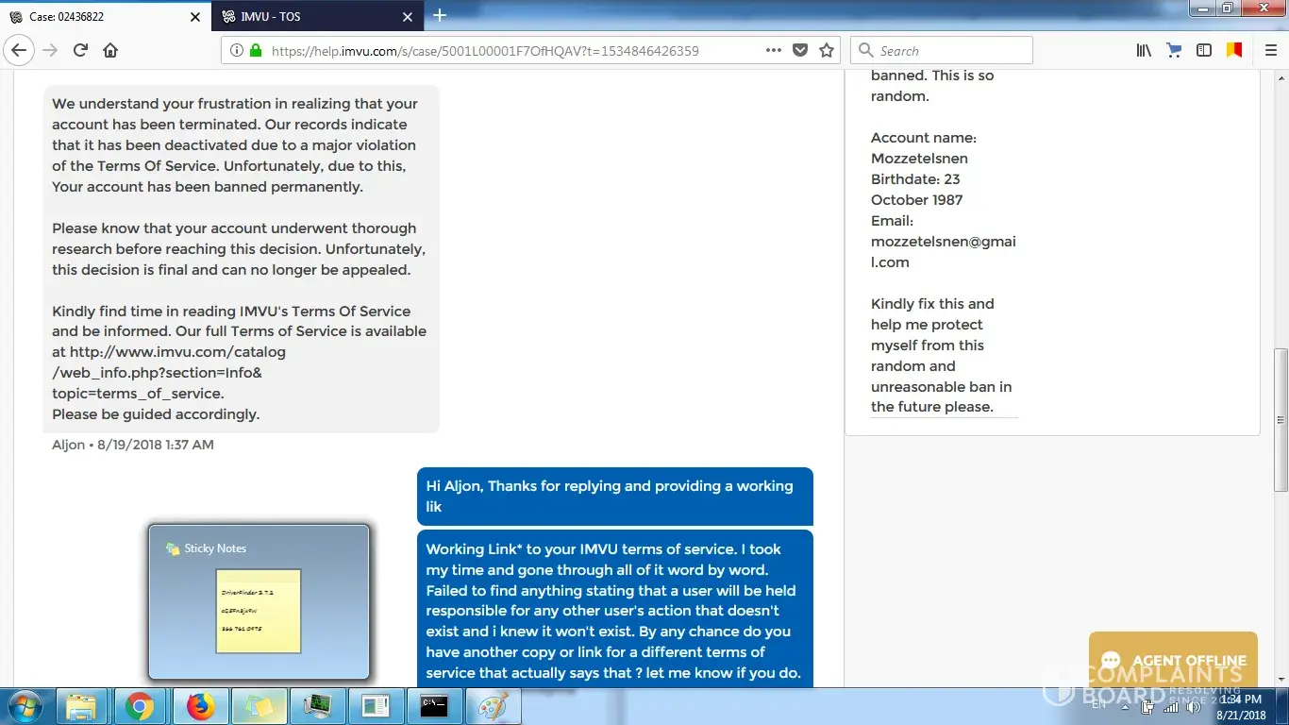Click the 'Mozzetelsnen' account name text

[x=919, y=159]
